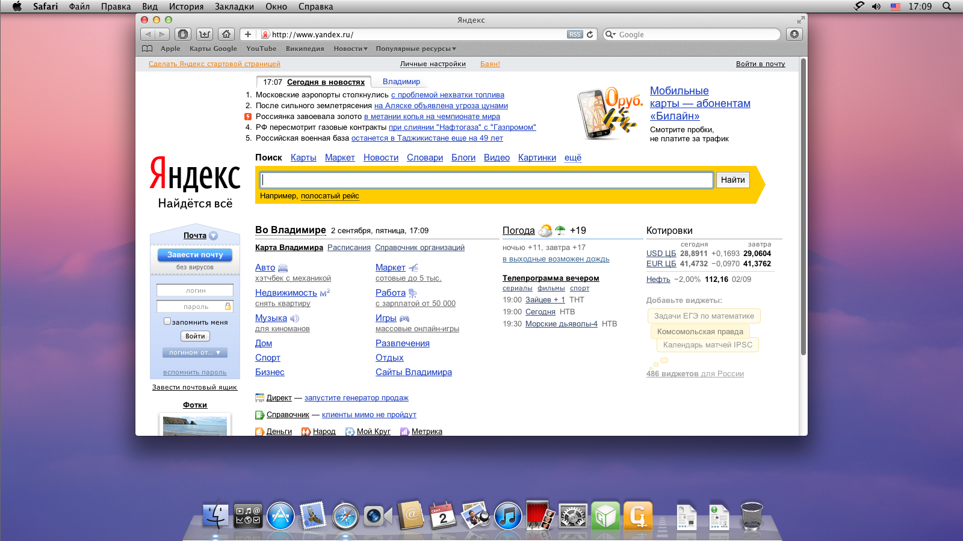
Task: Reload the Yandex page
Action: [590, 34]
